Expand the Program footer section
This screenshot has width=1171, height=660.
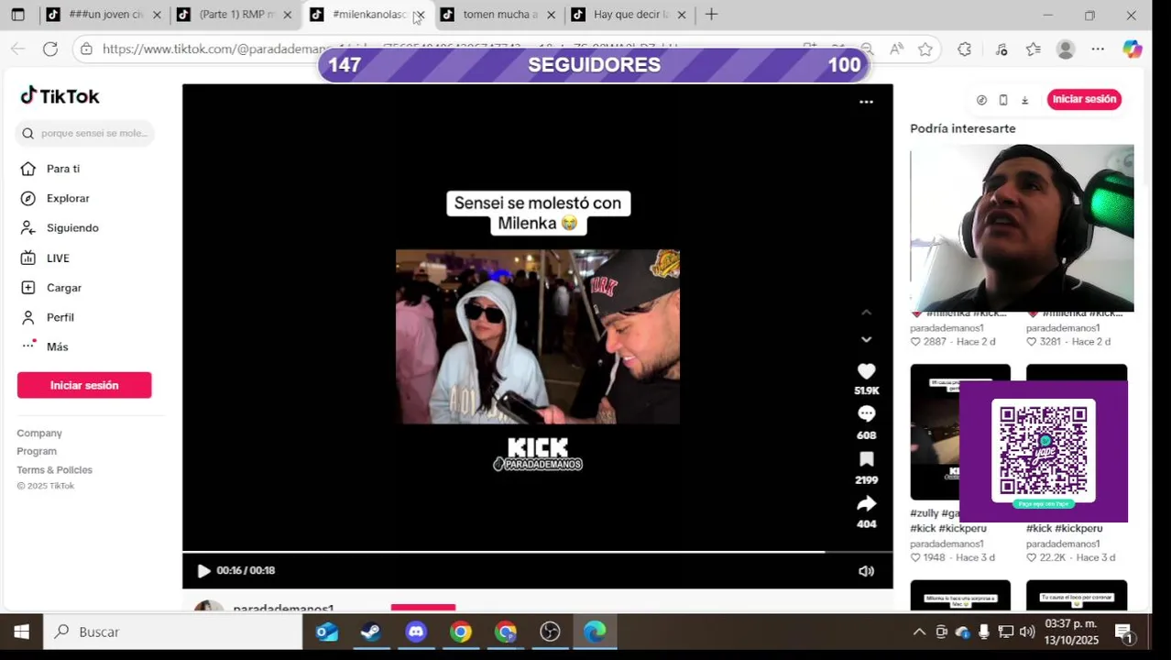(x=37, y=451)
